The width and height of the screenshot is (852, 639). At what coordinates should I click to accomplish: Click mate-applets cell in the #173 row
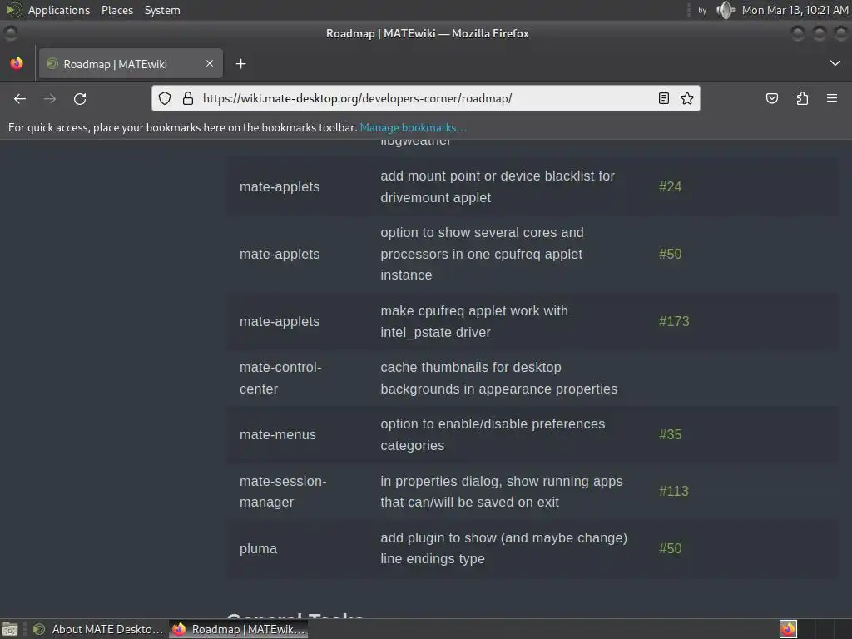coord(280,322)
